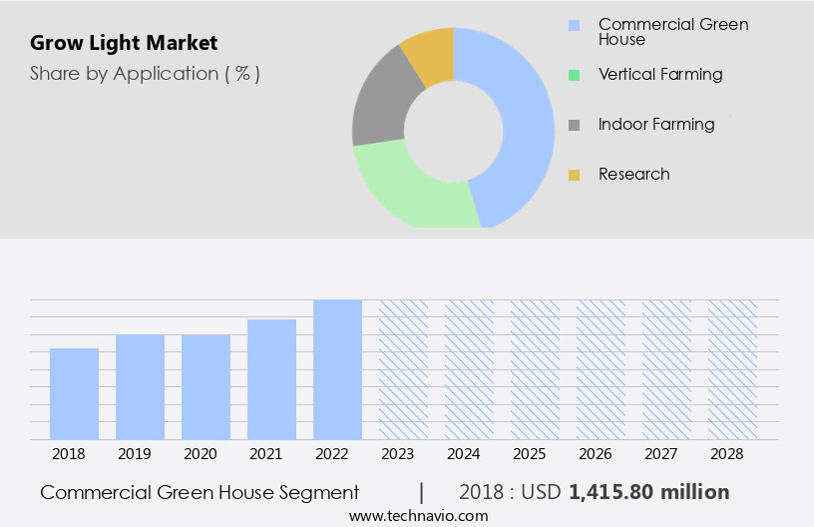Select the Research legend label
This screenshot has width=814, height=527.
[633, 174]
